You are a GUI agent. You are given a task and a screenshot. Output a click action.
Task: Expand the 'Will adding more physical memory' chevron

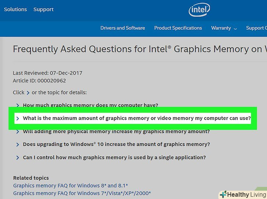(18, 132)
